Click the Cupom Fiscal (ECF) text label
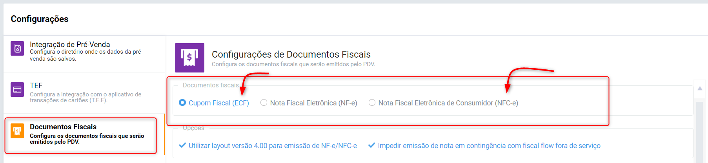 pyautogui.click(x=219, y=103)
